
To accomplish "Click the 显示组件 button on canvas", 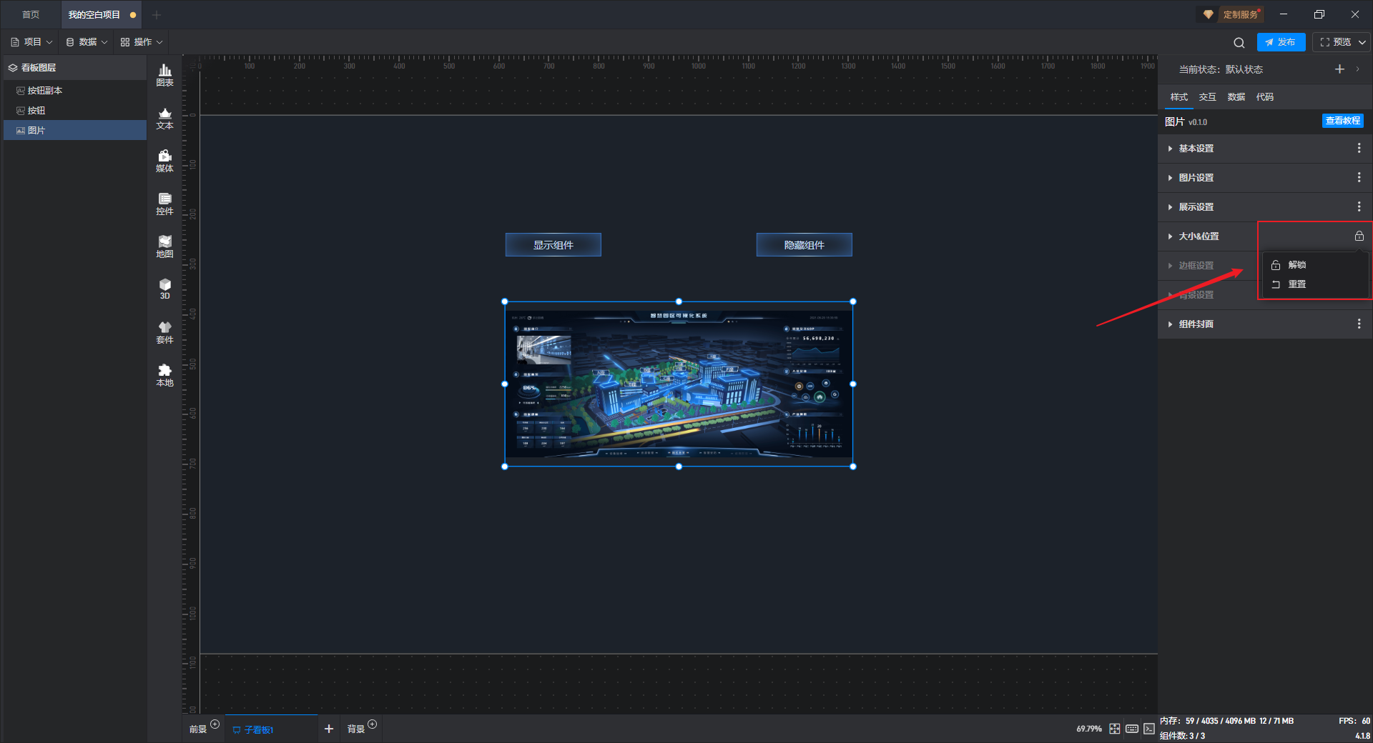I will pos(553,245).
